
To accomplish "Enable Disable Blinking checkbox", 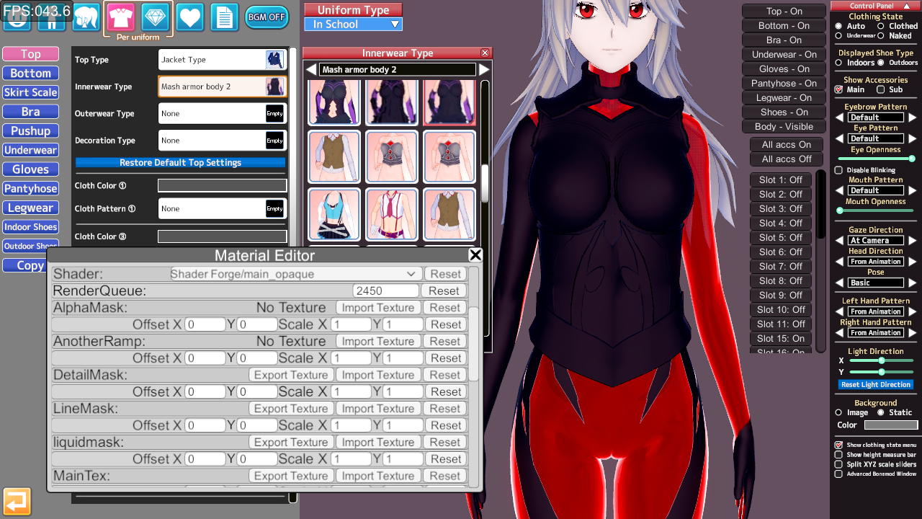I will 838,170.
